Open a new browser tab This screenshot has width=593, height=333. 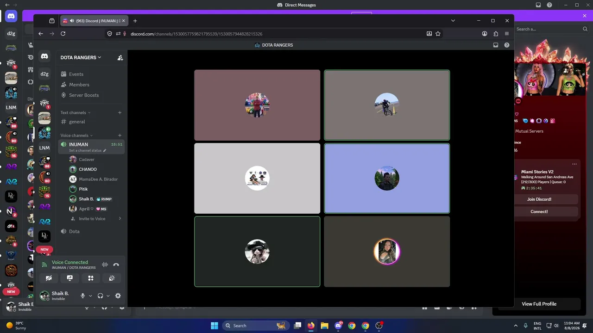pyautogui.click(x=135, y=21)
